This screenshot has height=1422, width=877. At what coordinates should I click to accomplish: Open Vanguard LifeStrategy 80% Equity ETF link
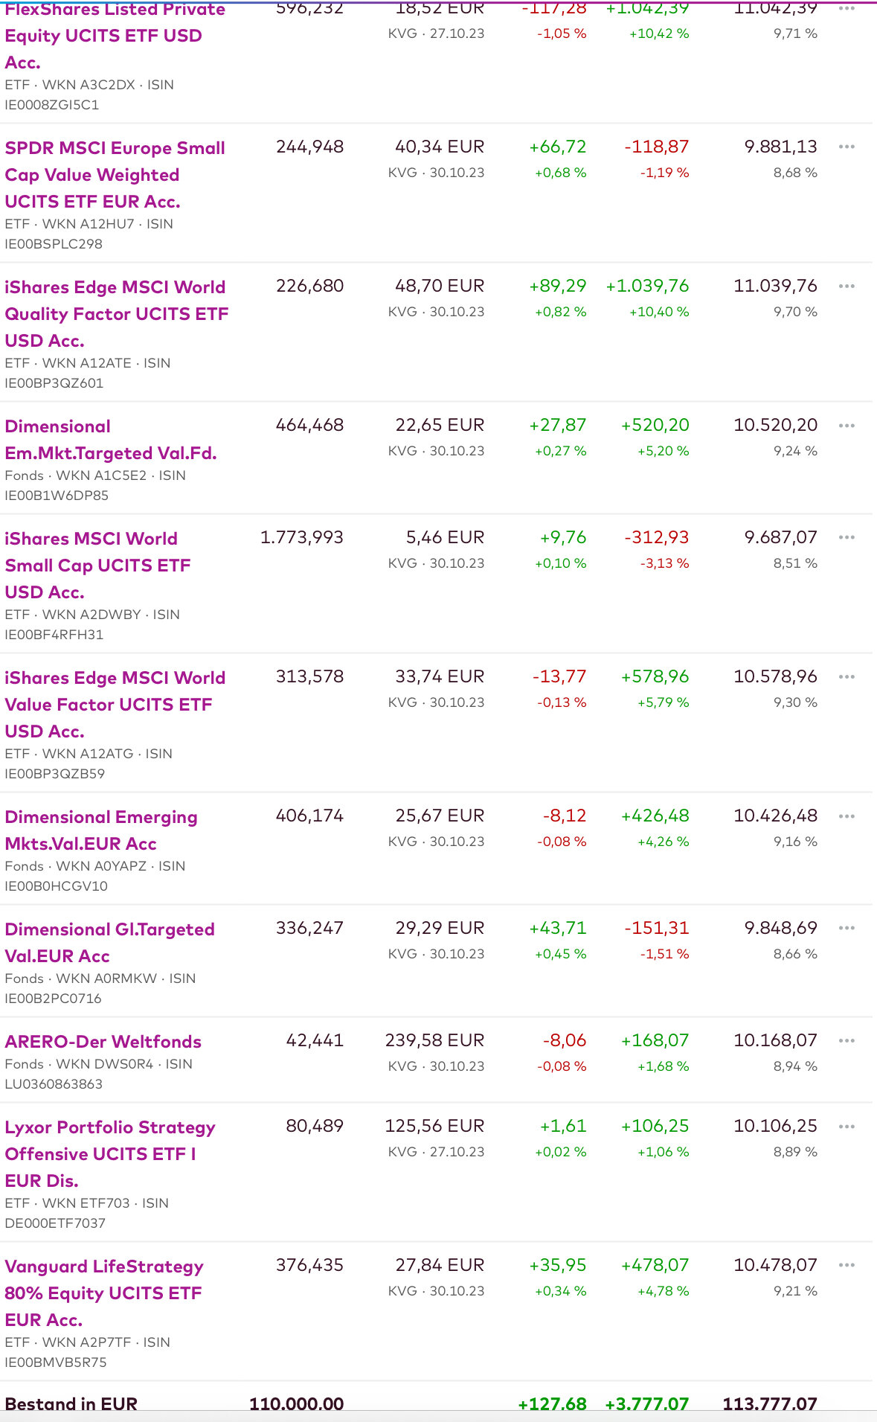pyautogui.click(x=103, y=1293)
